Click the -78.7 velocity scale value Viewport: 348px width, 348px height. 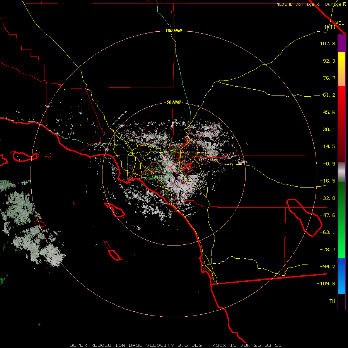coord(328,250)
